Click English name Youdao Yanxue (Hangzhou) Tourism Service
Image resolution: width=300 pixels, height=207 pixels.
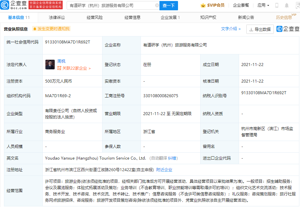pos(95,158)
